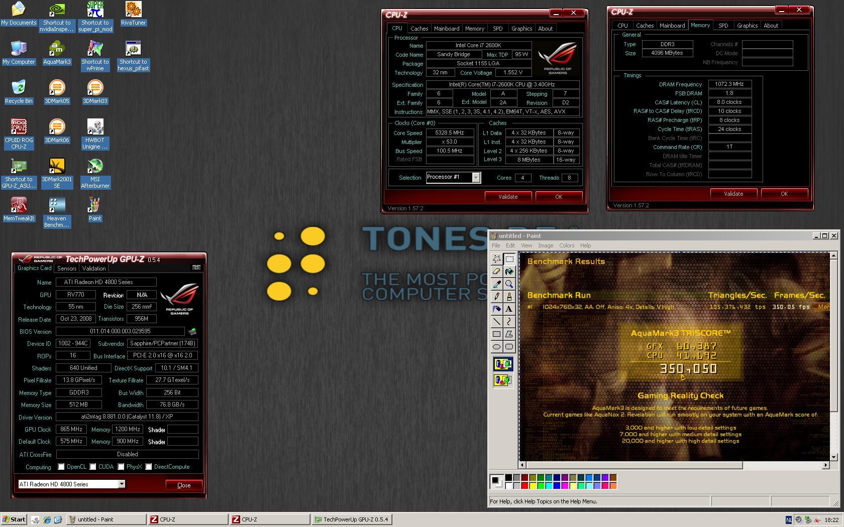This screenshot has width=844, height=527.
Task: Pick the Text tool in Paint
Action: 509,309
